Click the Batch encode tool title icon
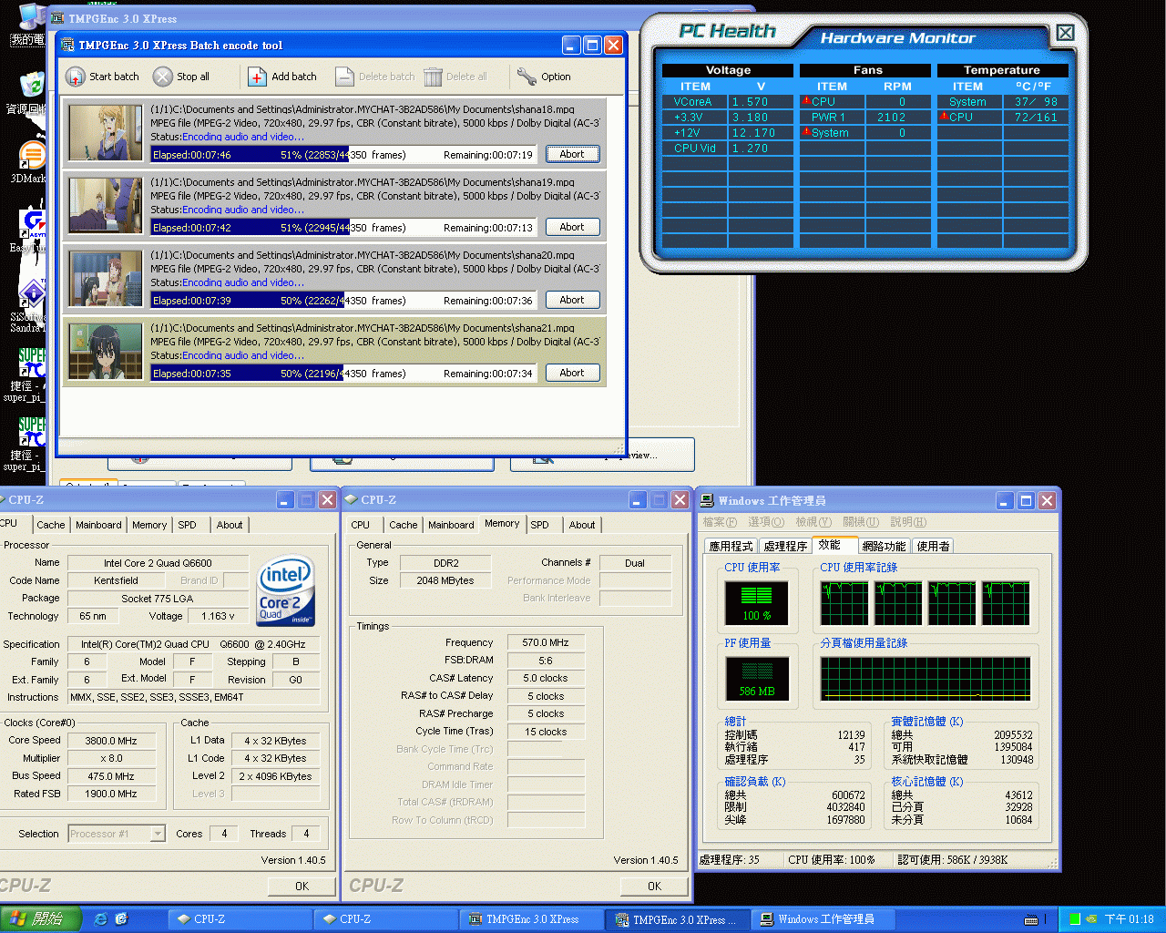The image size is (1166, 933). [67, 45]
